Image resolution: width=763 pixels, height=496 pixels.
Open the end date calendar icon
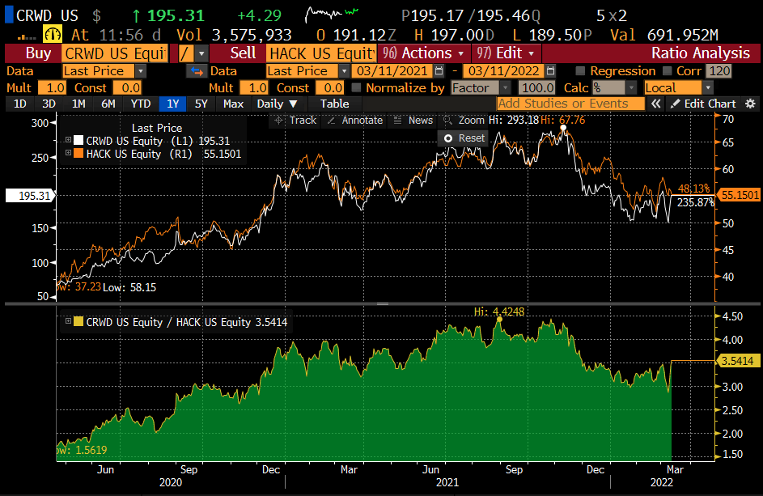(550, 71)
